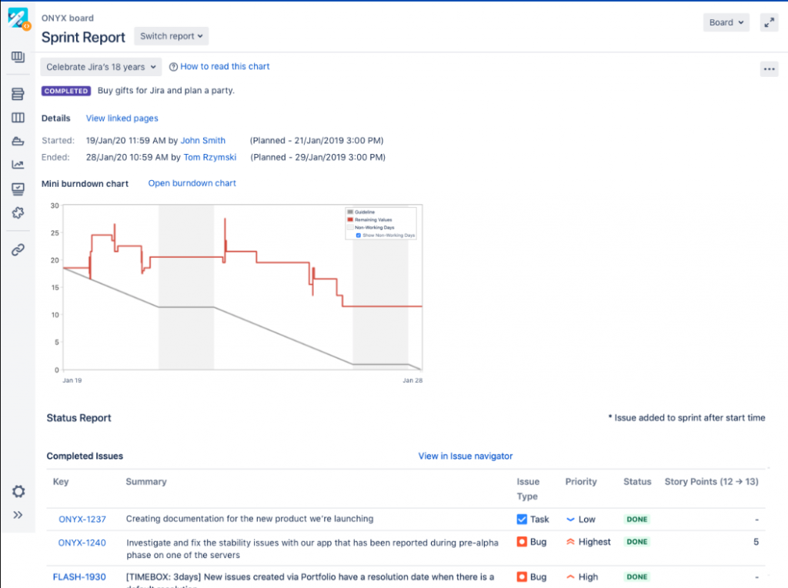This screenshot has width=788, height=588.
Task: Click the fullscreen expand icon
Action: click(x=769, y=22)
